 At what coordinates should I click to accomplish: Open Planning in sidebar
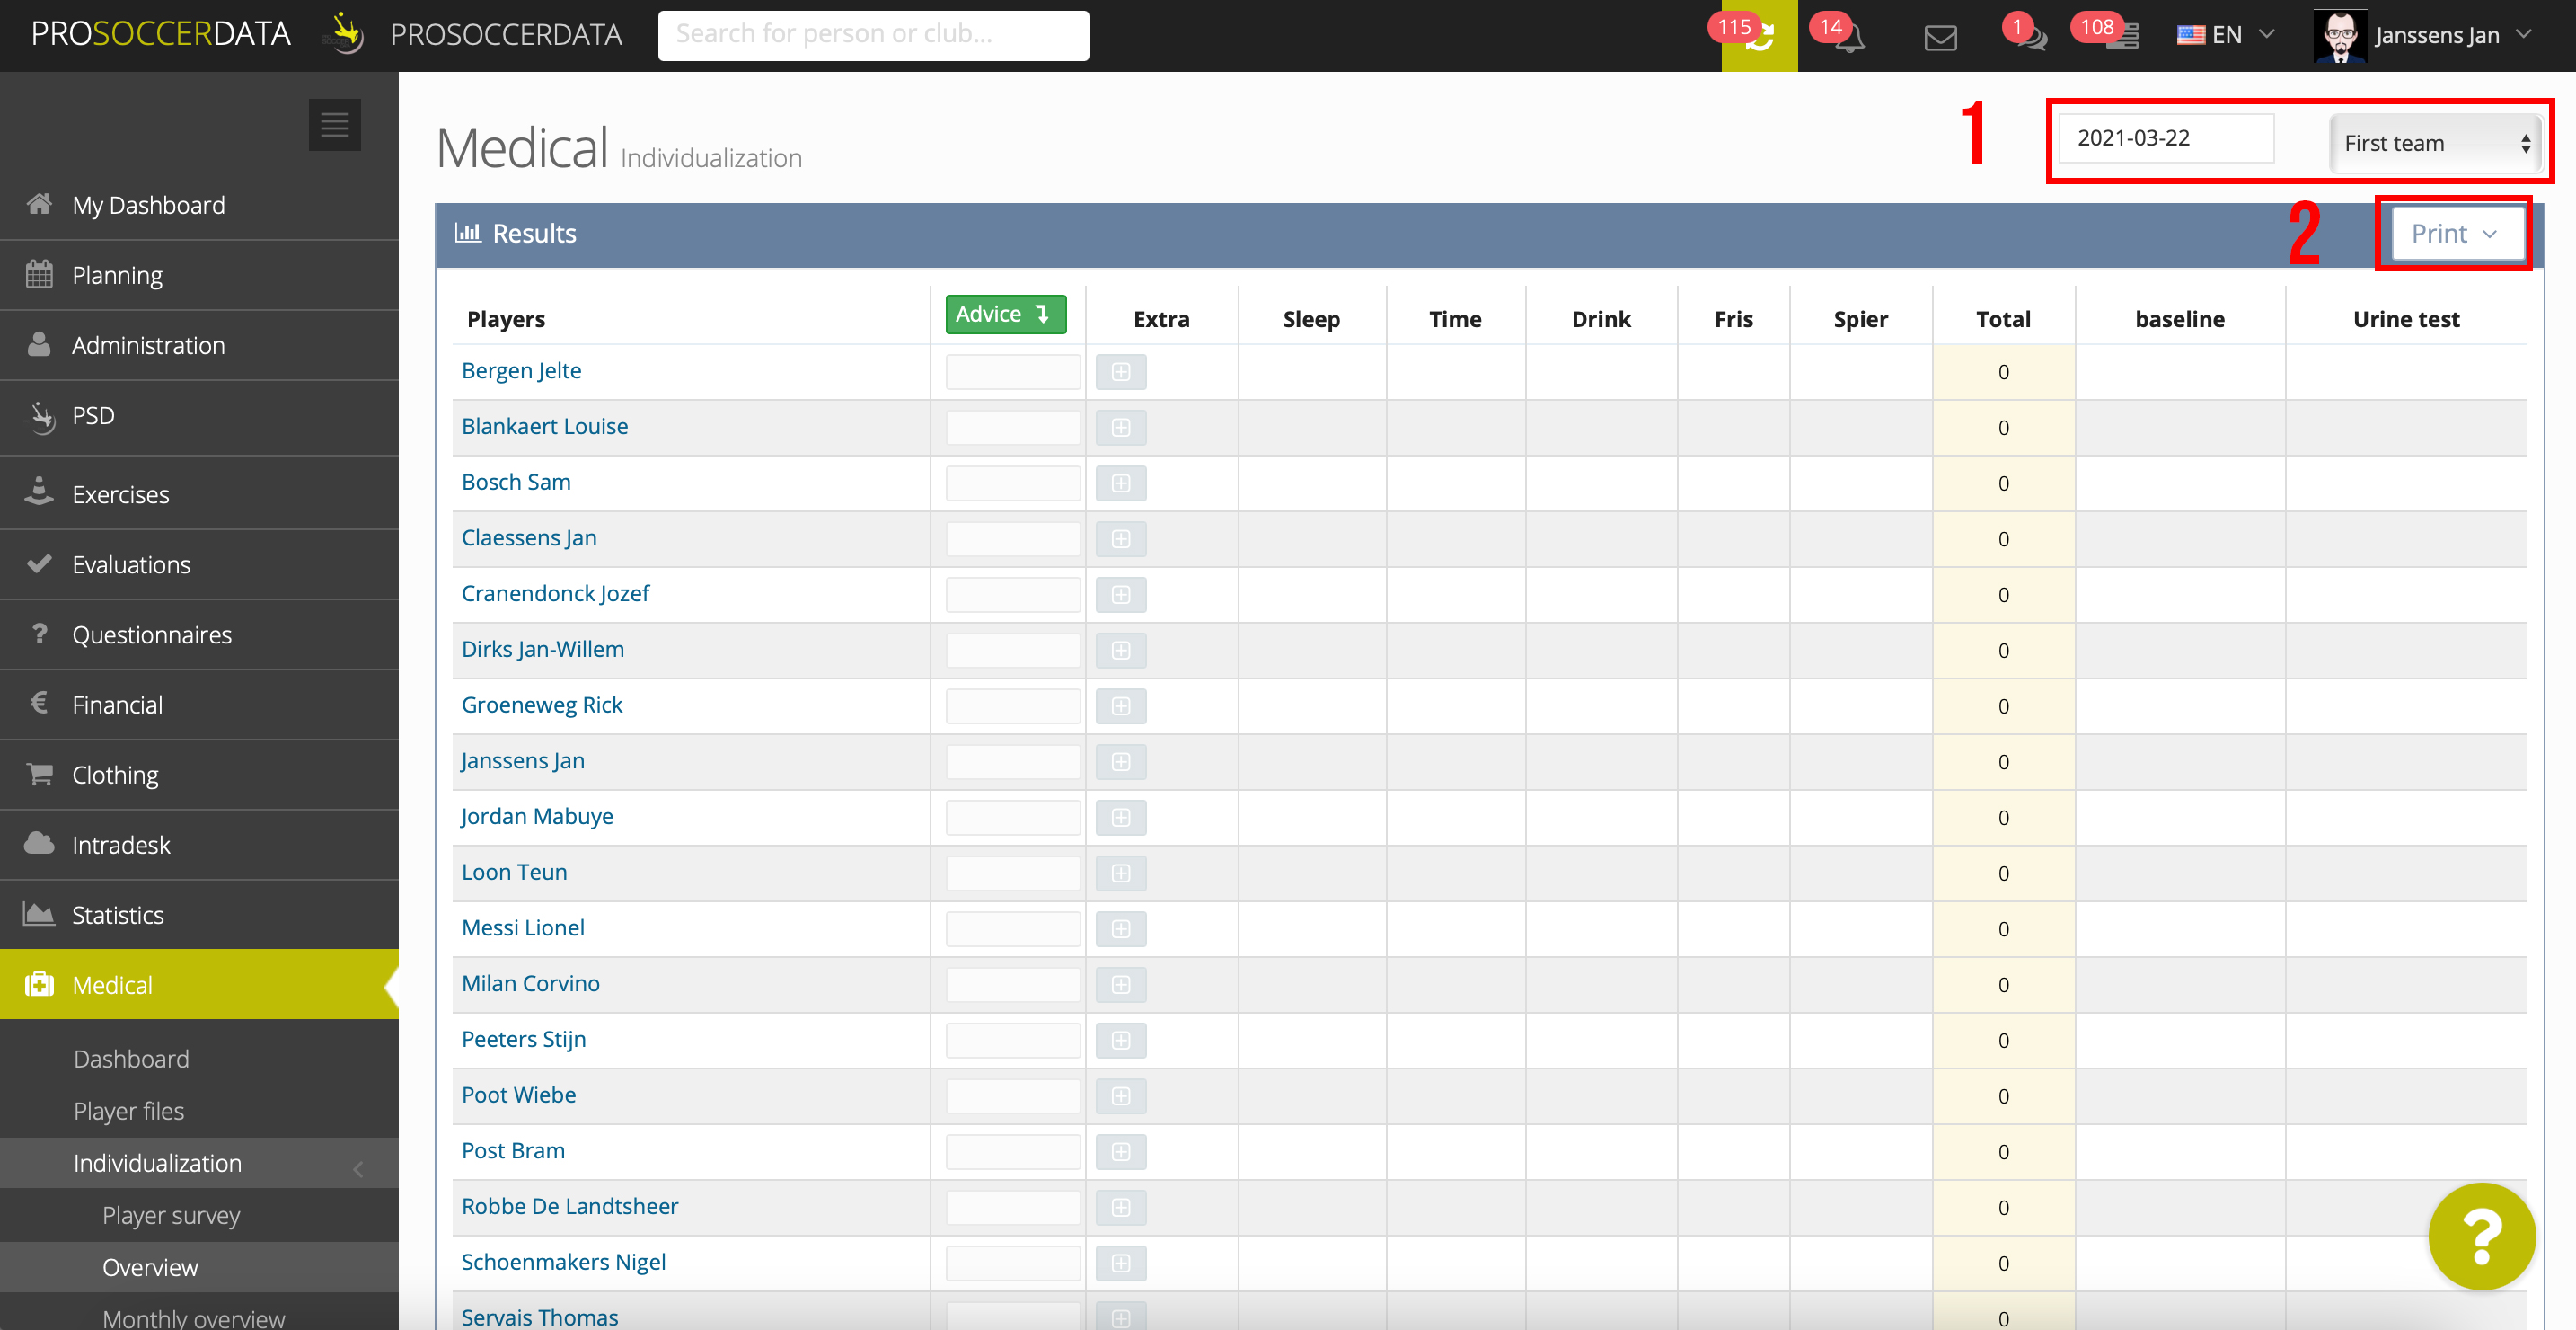(200, 275)
